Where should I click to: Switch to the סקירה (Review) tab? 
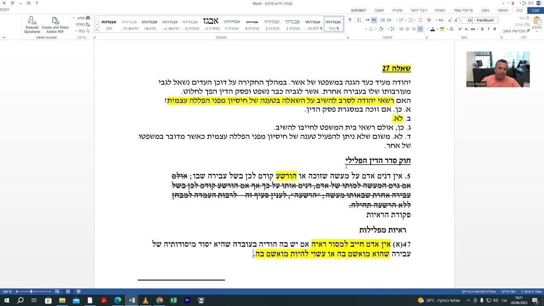coord(397,10)
